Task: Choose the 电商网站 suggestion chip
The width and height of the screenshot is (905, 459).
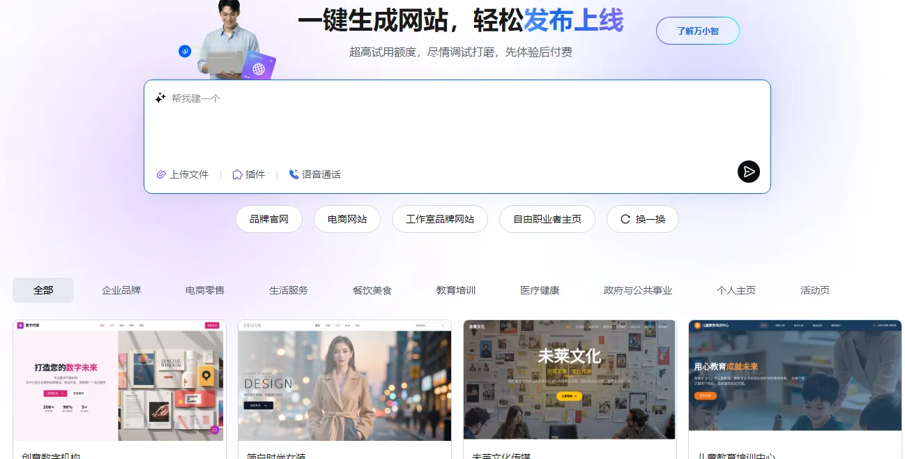Action: [347, 219]
